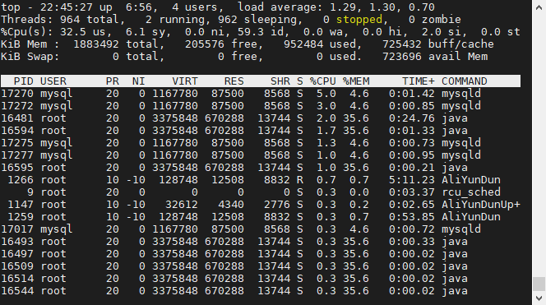Select PID 16481 java row

pyautogui.click(x=261, y=118)
